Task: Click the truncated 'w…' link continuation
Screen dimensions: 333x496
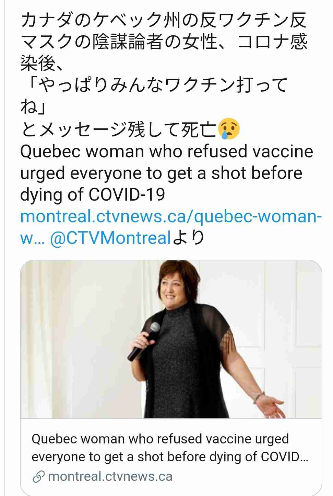Action: (33, 238)
